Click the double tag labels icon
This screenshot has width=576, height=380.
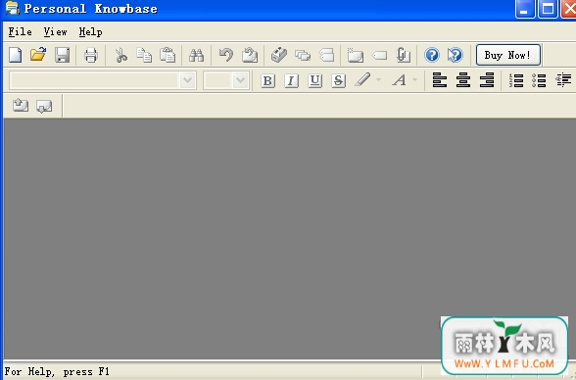click(326, 56)
